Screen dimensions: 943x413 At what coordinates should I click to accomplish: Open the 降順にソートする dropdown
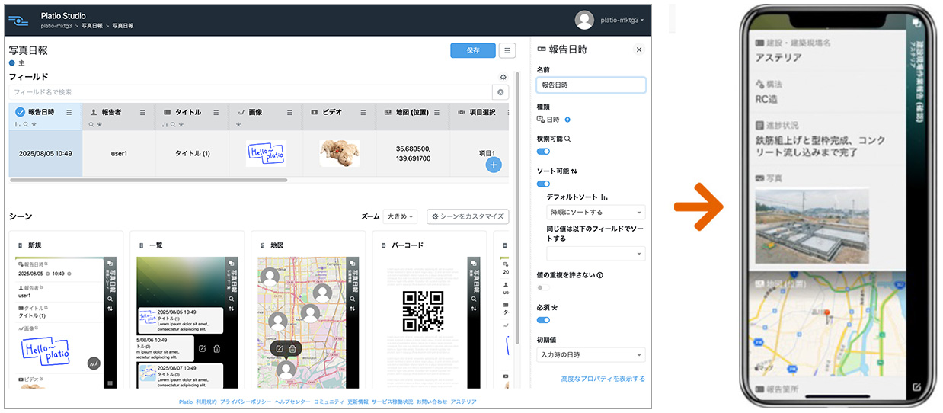tap(596, 213)
